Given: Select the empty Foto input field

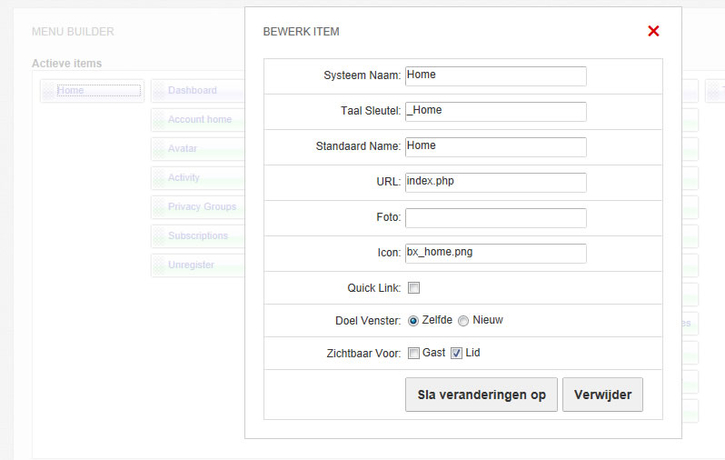Looking at the screenshot, I should coord(496,218).
